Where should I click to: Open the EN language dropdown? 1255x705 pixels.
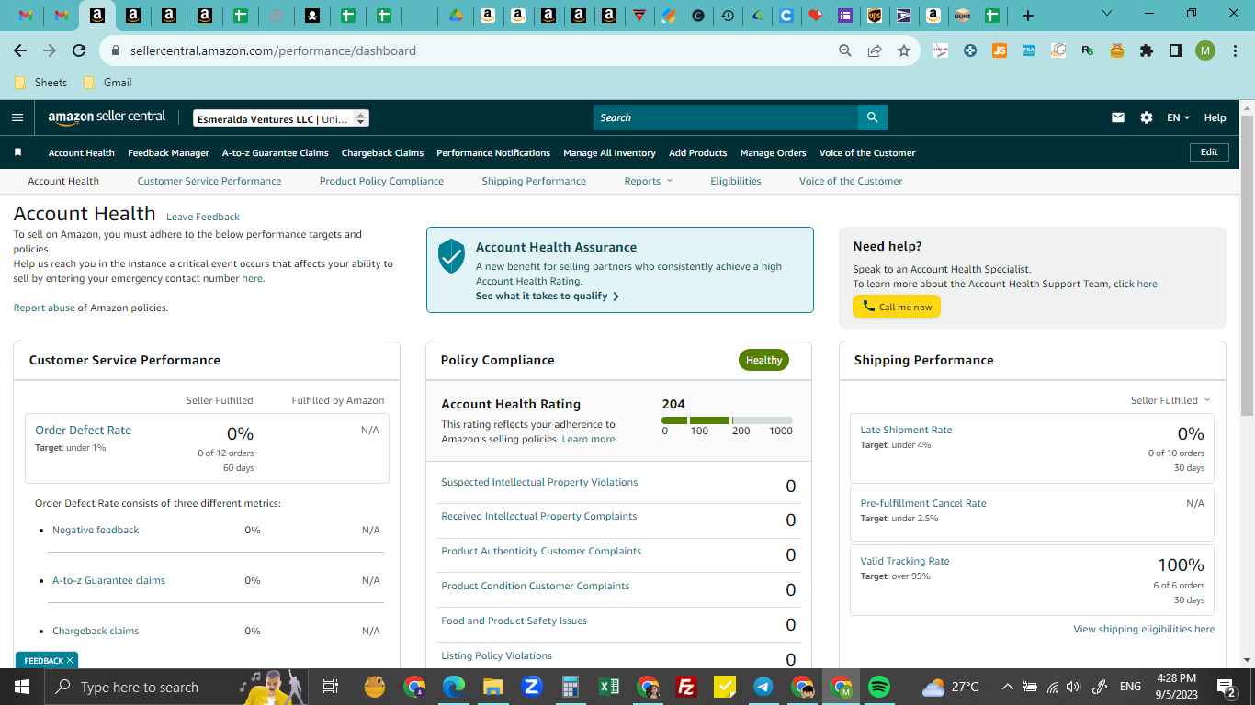(x=1178, y=117)
